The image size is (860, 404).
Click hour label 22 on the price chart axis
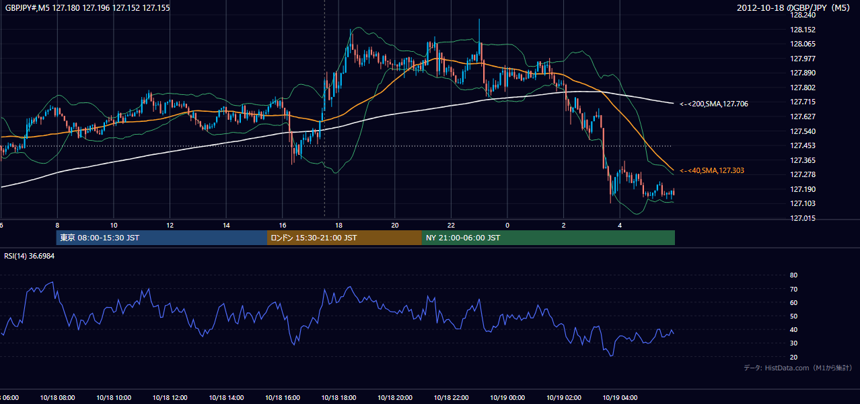(x=451, y=225)
